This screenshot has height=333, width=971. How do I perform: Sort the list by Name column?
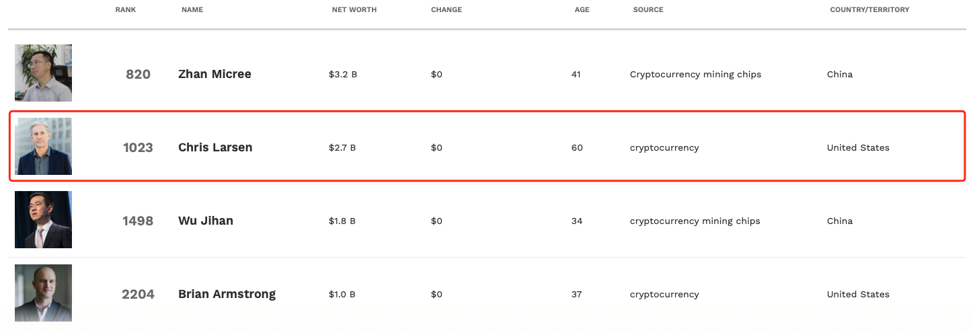(192, 10)
